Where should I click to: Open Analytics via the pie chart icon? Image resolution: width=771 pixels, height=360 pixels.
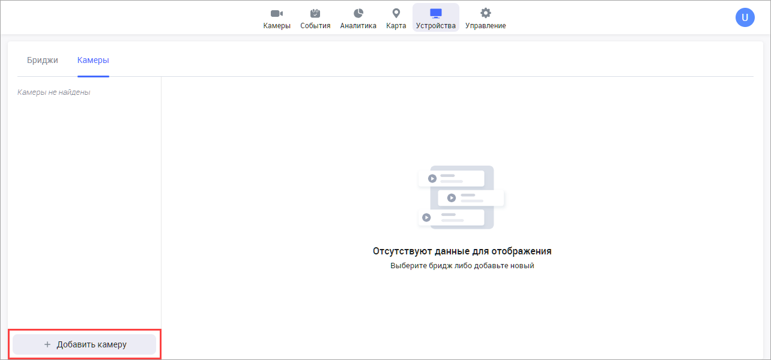click(x=358, y=13)
